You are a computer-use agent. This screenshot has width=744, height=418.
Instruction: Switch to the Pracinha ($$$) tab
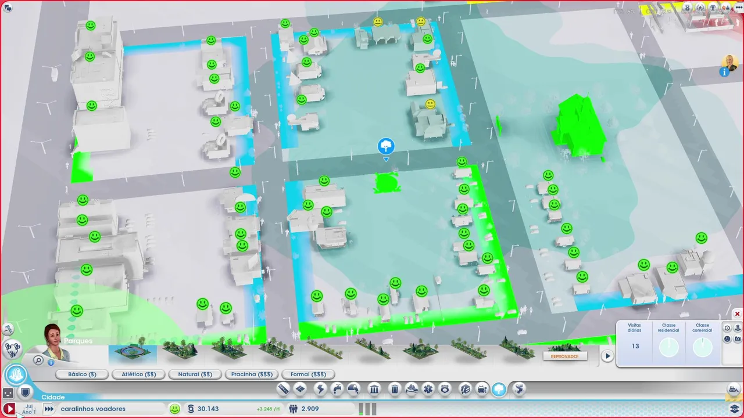tap(252, 374)
